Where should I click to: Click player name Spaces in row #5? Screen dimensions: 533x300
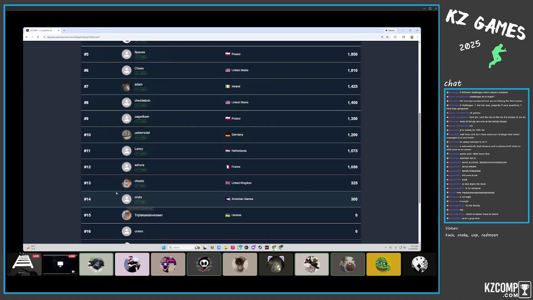(139, 52)
